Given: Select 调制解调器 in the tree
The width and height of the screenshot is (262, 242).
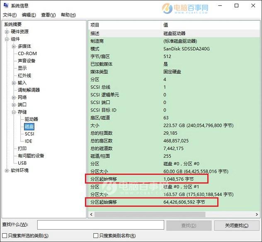Looking at the screenshot, I should click(29, 90).
